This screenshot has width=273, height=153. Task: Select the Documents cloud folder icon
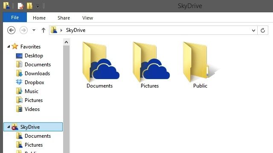pos(101,62)
